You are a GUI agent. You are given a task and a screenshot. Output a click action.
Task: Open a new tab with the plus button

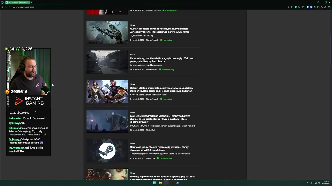[x=31, y=2]
